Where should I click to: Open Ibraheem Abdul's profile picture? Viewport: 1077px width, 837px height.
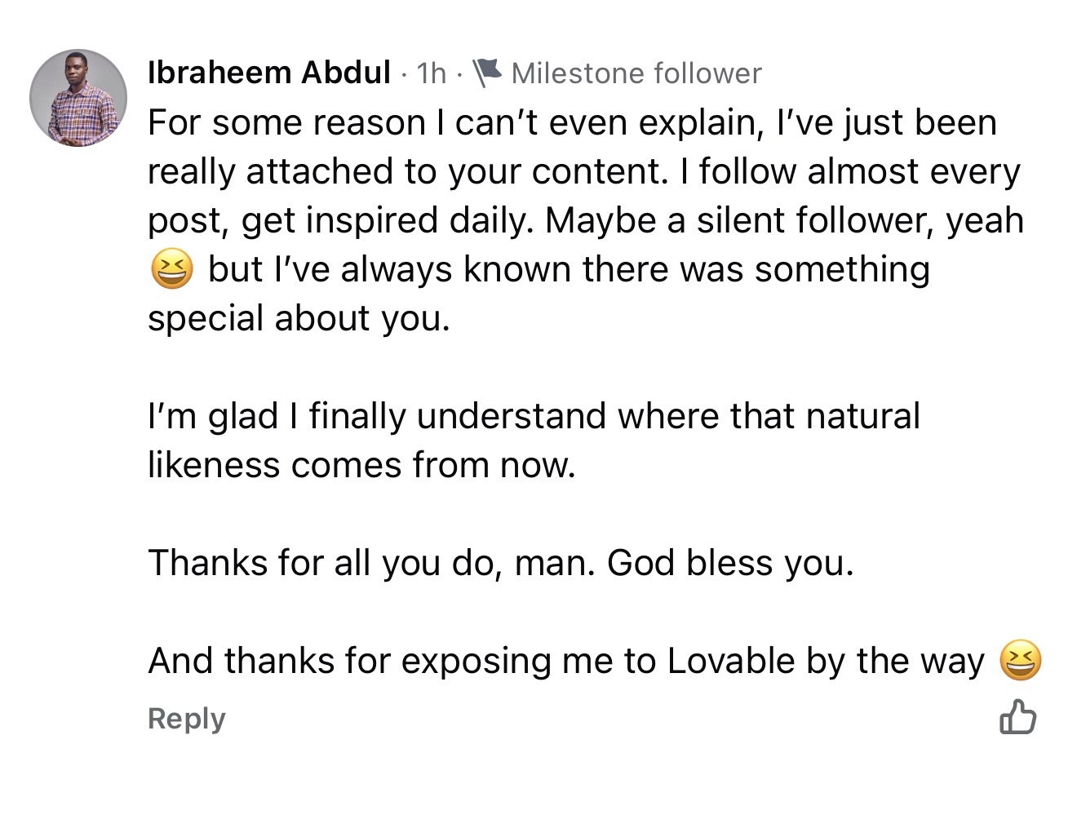click(x=78, y=98)
